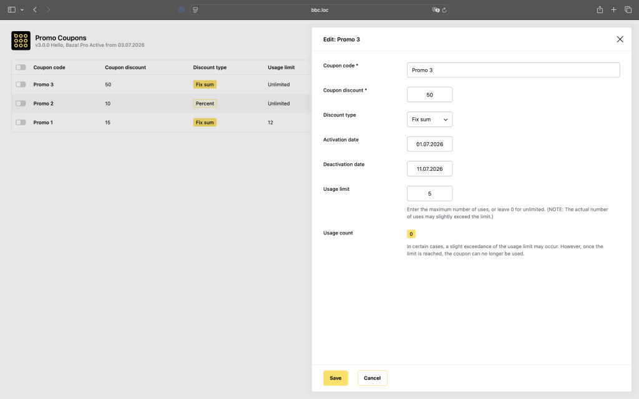This screenshot has height=399, width=639.
Task: Toggle the Promo 1 coupon switch
Action: [x=21, y=122]
